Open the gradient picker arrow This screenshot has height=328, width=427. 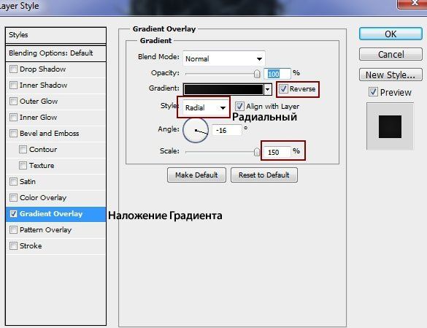click(268, 89)
